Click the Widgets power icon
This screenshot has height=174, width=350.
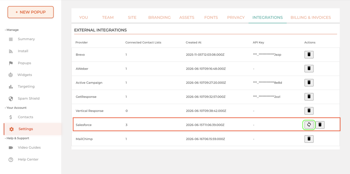[x=11, y=75]
